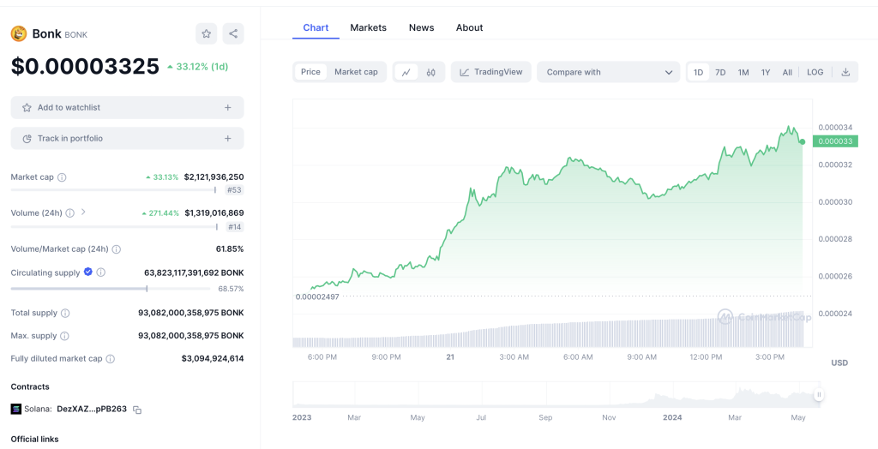Select the candlestick chart icon
The image size is (878, 449).
click(430, 72)
